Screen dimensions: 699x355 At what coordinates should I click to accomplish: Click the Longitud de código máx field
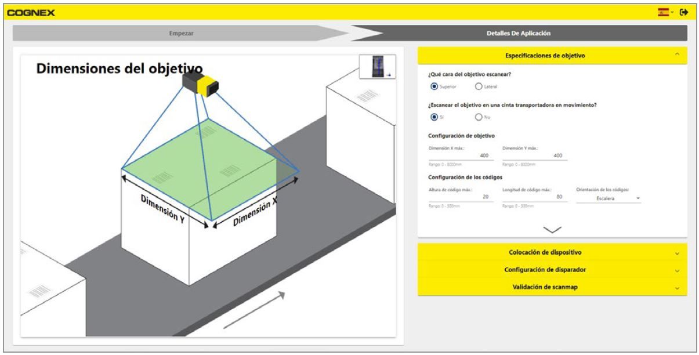(535, 197)
